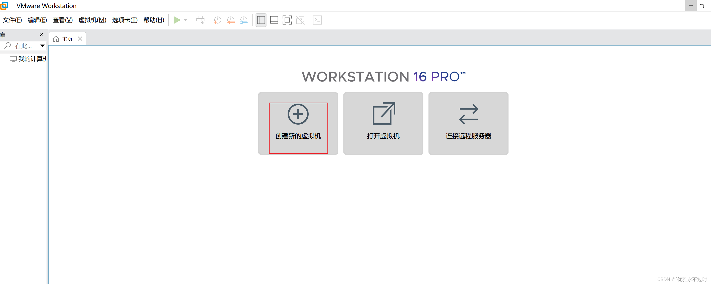Viewport: 711px width, 284px height.
Task: Expand the library search filter dropdown
Action: 42,46
